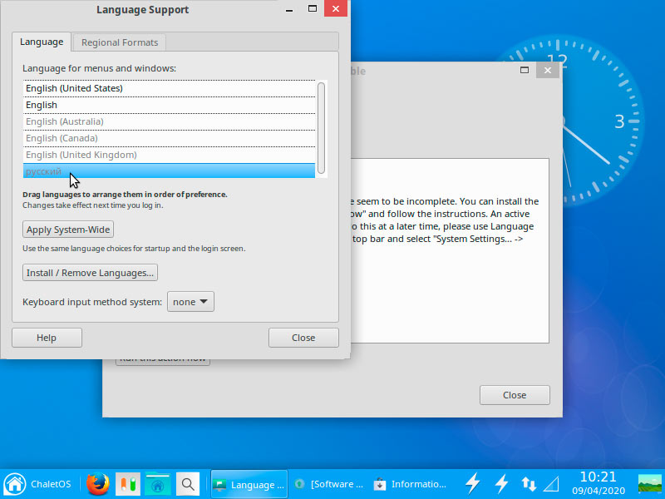Open the network up-down arrows tray icon

[529, 484]
